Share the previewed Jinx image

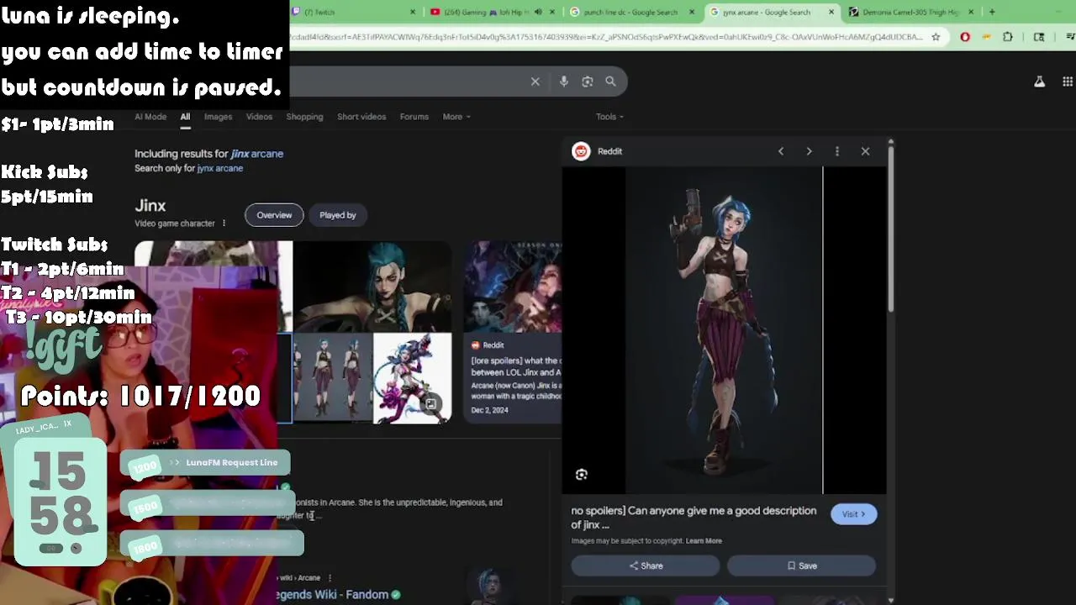pyautogui.click(x=646, y=566)
